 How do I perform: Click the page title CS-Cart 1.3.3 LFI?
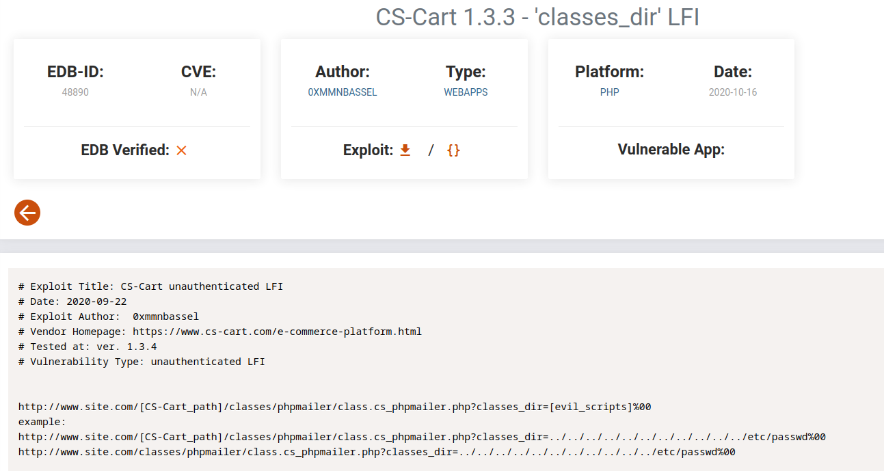(537, 17)
